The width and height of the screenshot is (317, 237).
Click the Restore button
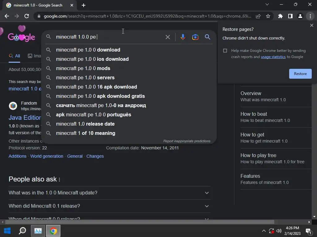coord(300,74)
